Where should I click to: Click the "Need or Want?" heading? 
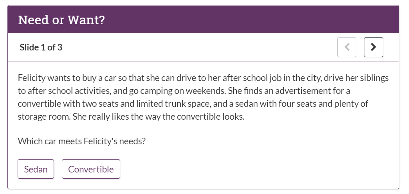pyautogui.click(x=61, y=20)
